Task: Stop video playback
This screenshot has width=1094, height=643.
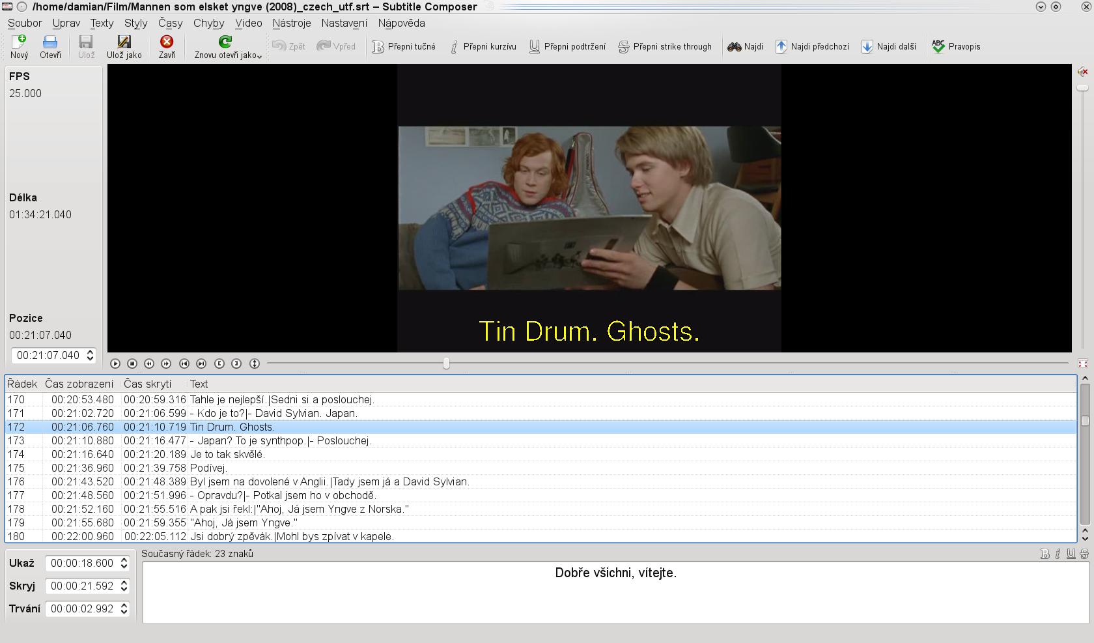Action: click(x=132, y=364)
